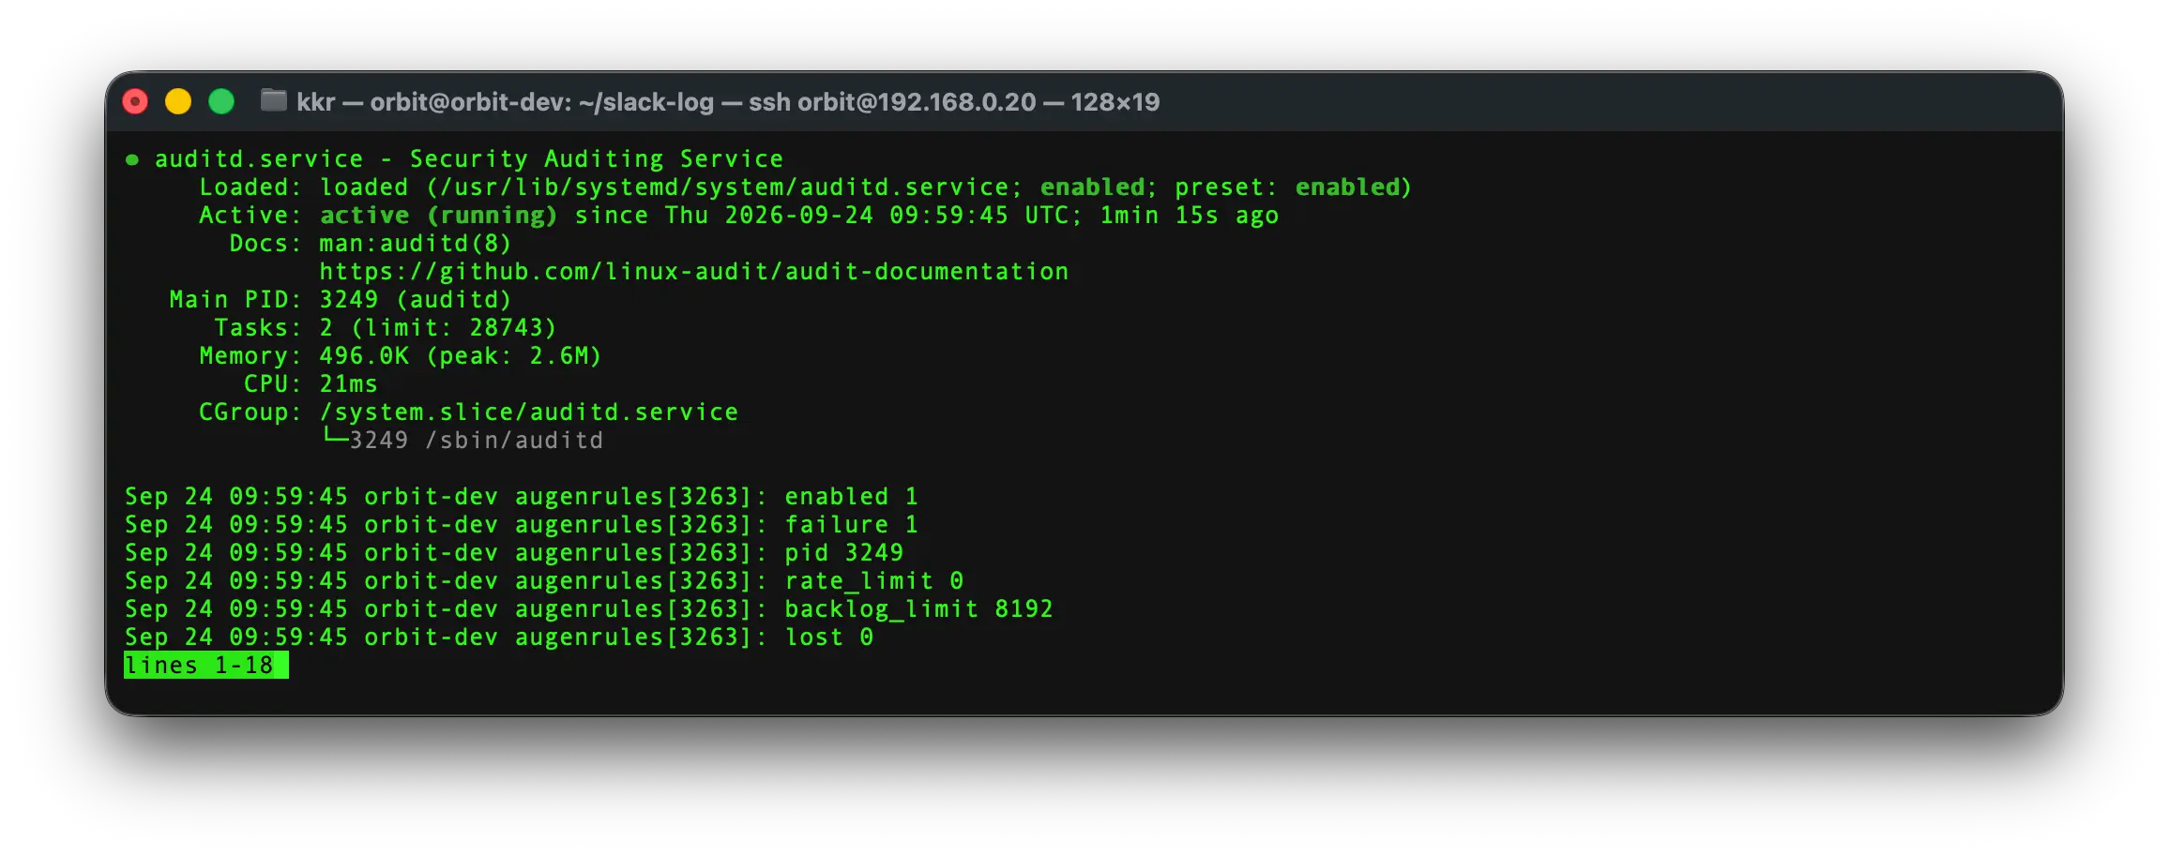Click the tree branch entry 3249 /sbin/auditd
This screenshot has height=855, width=2169.
coord(463,441)
